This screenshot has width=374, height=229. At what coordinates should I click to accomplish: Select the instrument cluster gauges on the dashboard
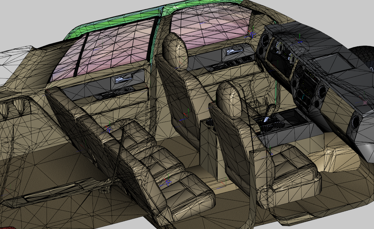tap(285, 51)
